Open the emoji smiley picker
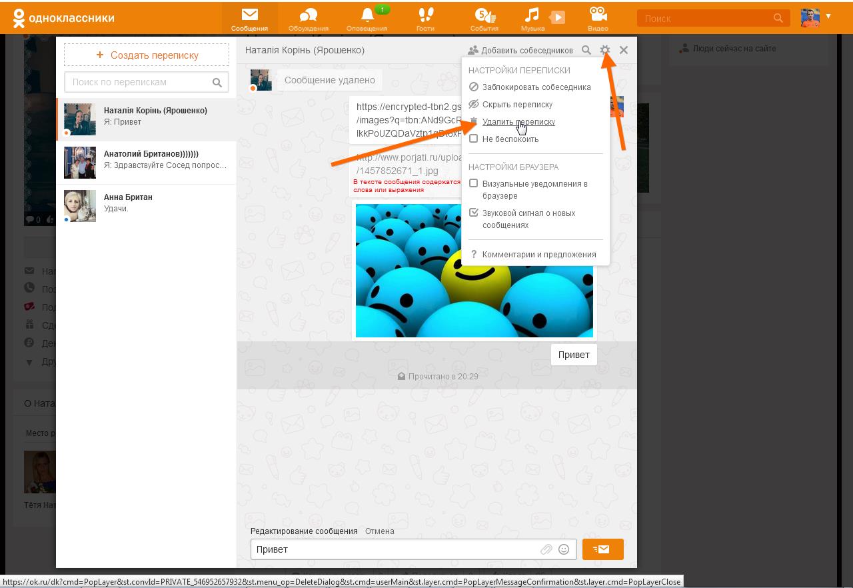The width and height of the screenshot is (853, 588). pos(564,549)
